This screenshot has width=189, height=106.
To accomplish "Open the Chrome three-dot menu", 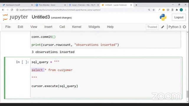I will coord(186,10).
